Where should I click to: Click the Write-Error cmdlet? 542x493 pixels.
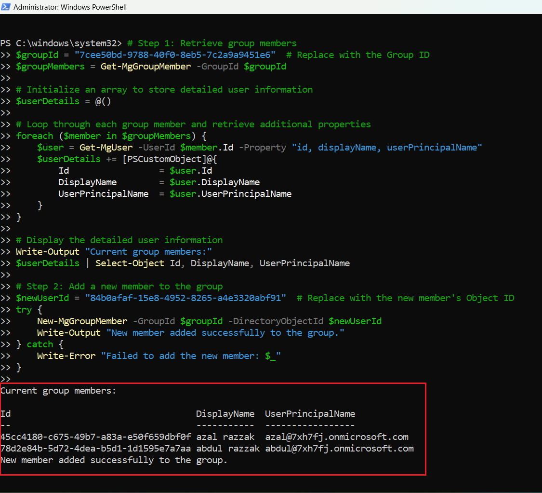[66, 356]
